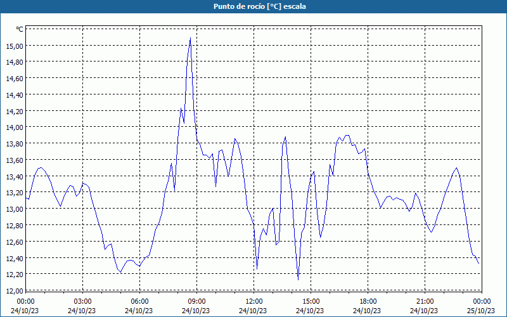Screen dimensions: 507x317
Task: Click the 18:00 x-axis time label
Action: (x=368, y=302)
